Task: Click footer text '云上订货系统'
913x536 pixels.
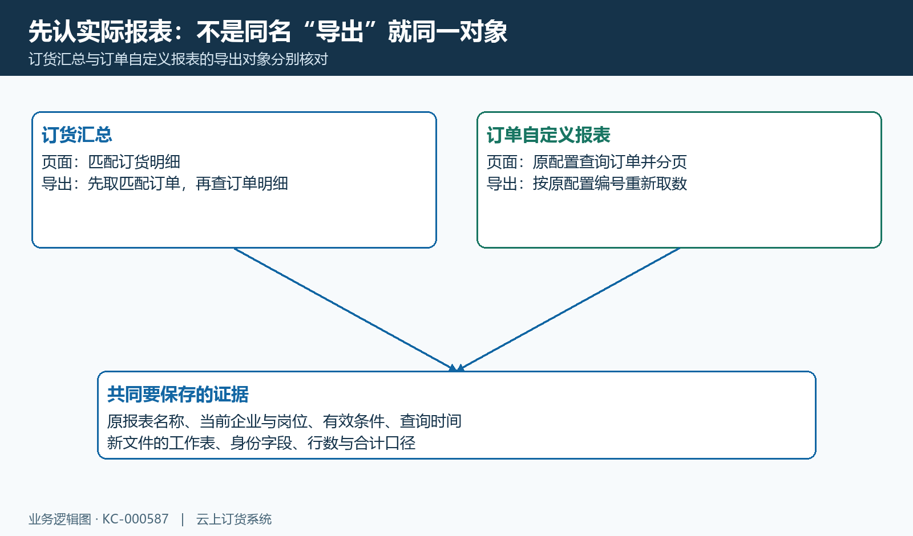Action: 234,519
